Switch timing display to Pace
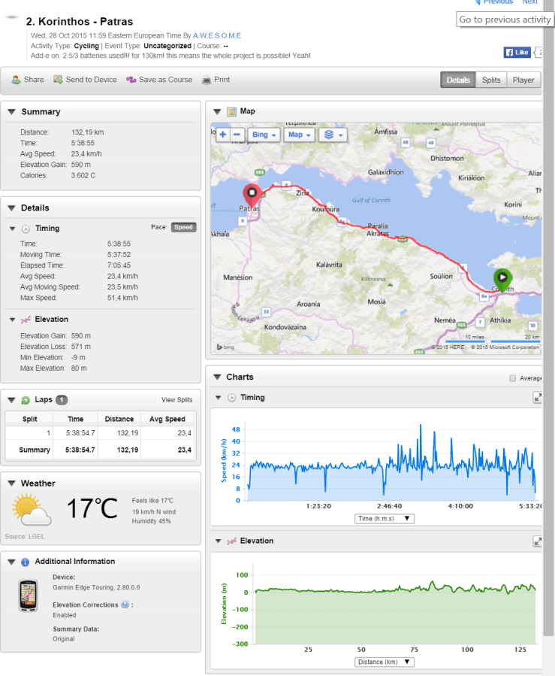Screen dimensions: 555x676 click(158, 227)
